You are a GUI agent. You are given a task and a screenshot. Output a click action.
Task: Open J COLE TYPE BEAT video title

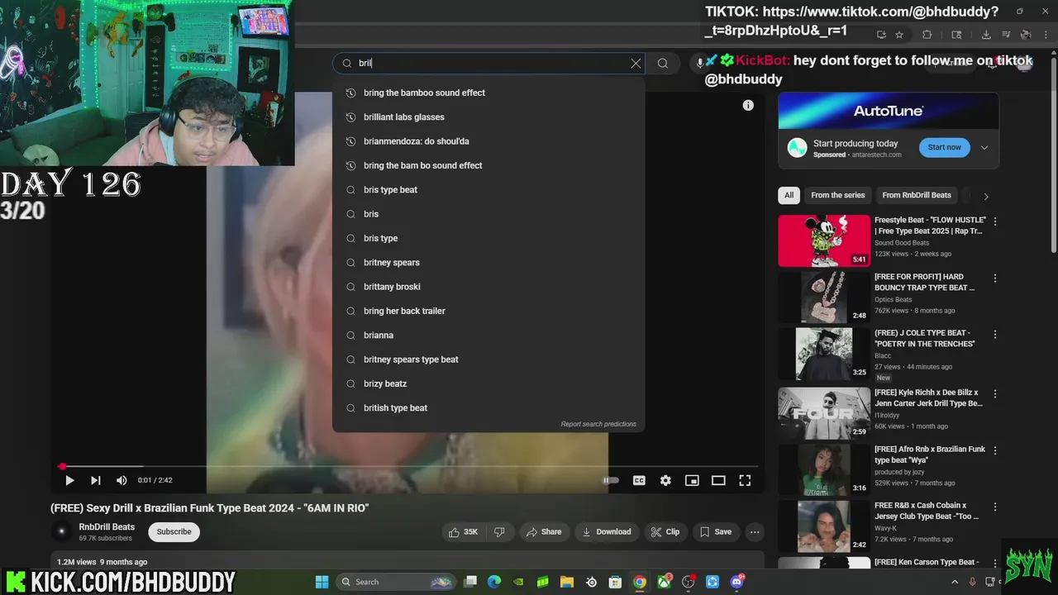point(925,339)
